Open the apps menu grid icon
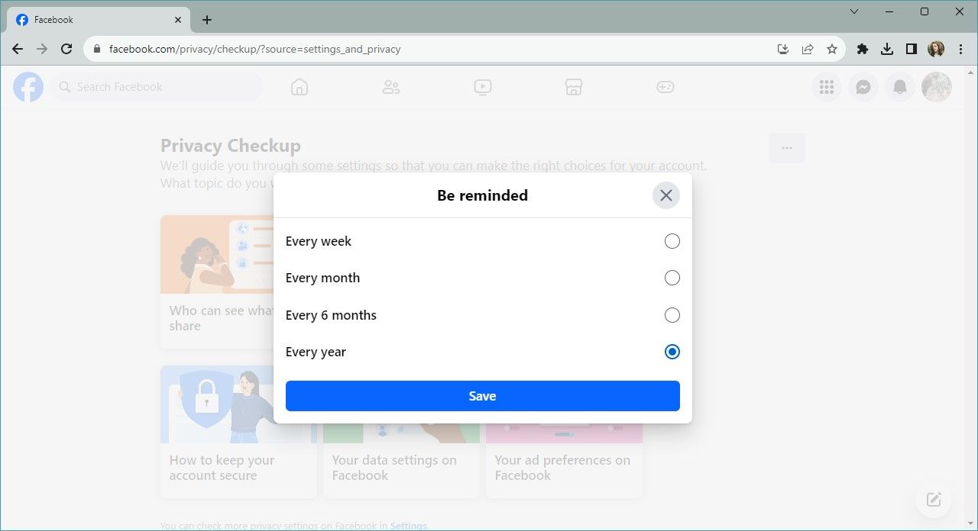Image resolution: width=978 pixels, height=531 pixels. 826,86
